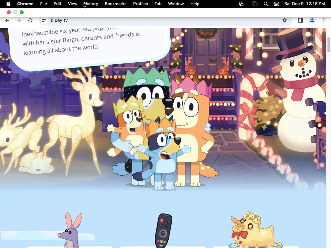Viewport: 331px width, 248px height.
Task: Open the Help menu
Action: [x=195, y=4]
